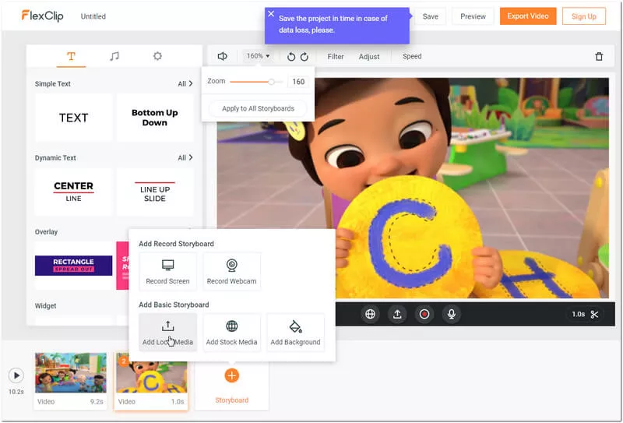
Task: Delete storyboard with trash icon
Action: tap(599, 56)
